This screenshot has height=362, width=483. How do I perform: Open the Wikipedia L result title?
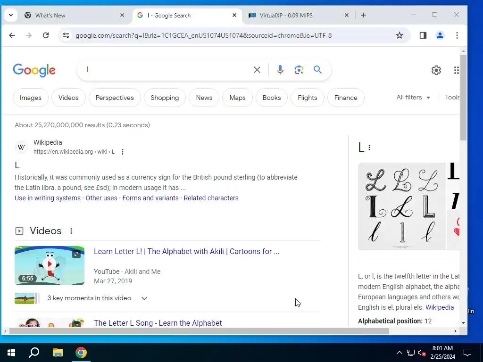[17, 165]
